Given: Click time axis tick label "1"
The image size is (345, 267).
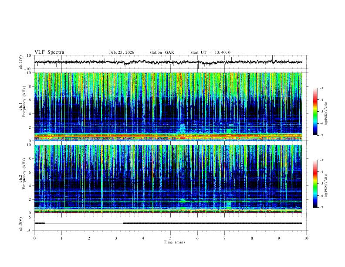Looking at the screenshot, I should coord(61,238).
